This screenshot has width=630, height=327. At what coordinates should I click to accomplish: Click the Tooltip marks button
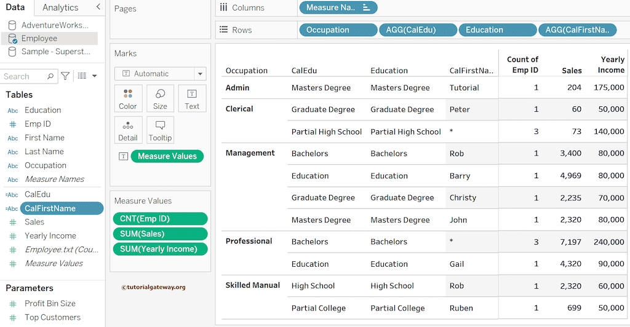pyautogui.click(x=160, y=130)
